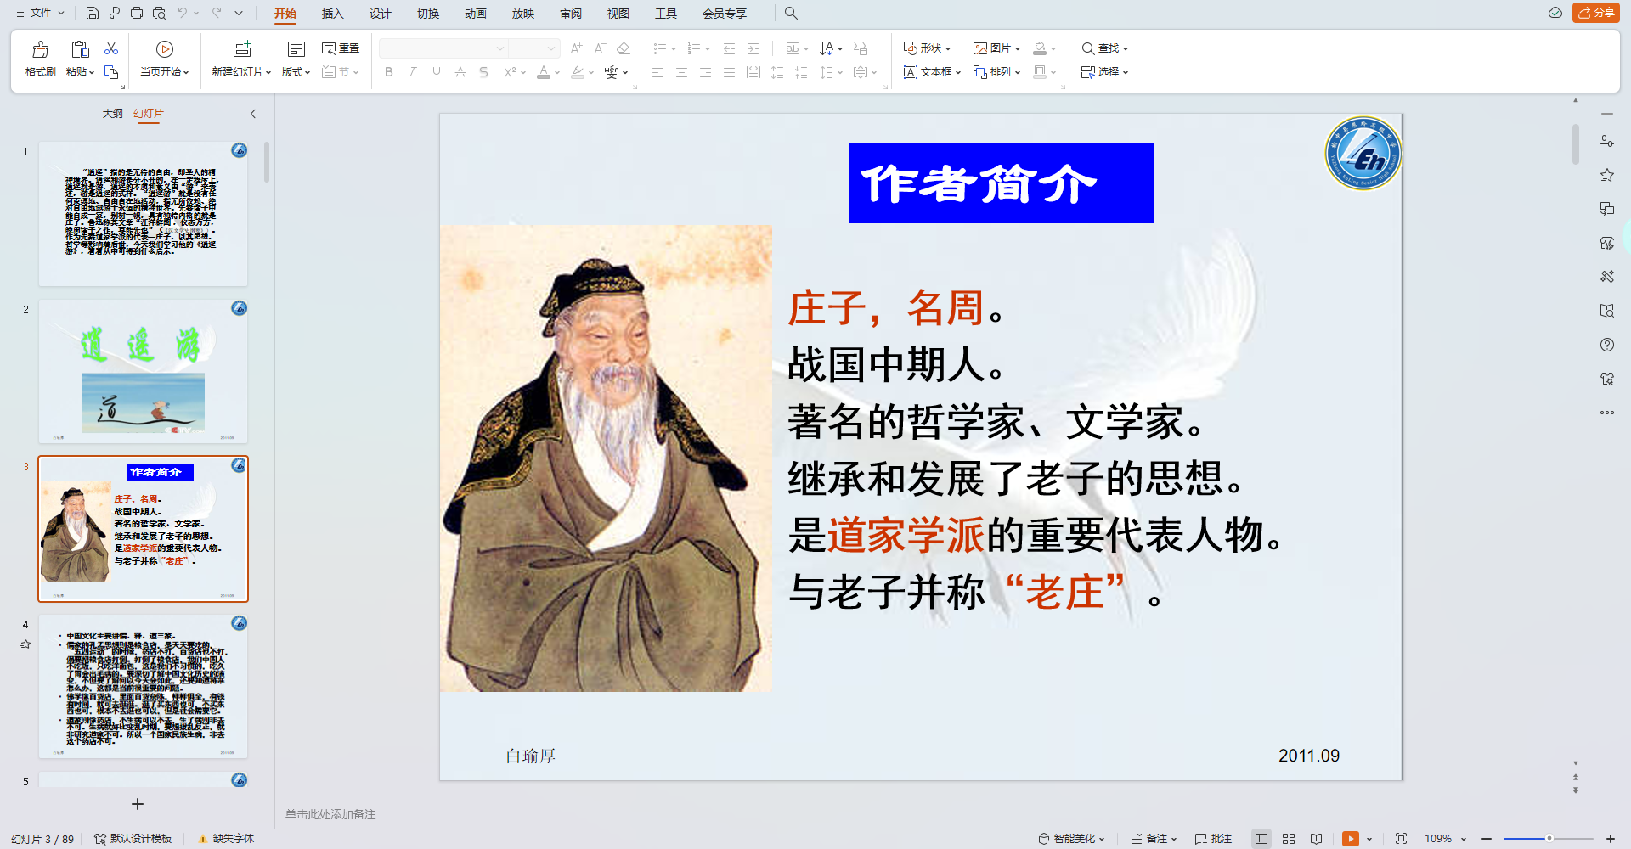Click the Undo arrow icon
Image resolution: width=1631 pixels, height=849 pixels.
[182, 13]
